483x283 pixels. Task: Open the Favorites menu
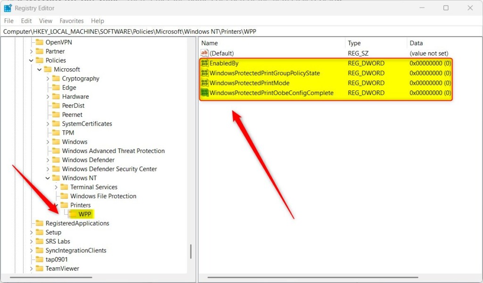[x=71, y=21]
